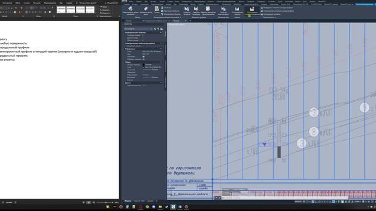Viewport: 376px width, 211px height.
Task: Click Word status bar language indicator
Action: (9, 202)
